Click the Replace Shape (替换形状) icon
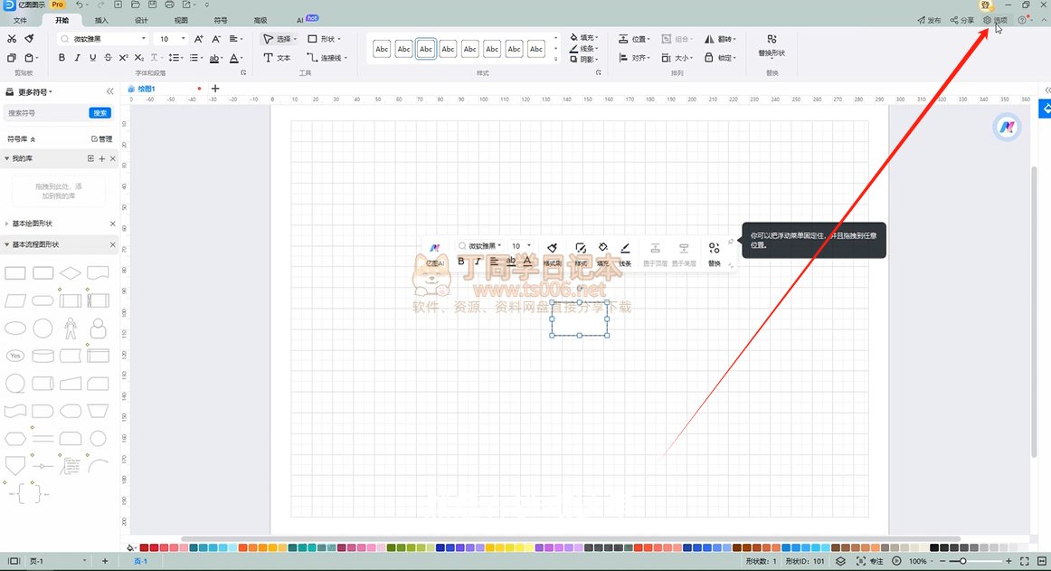 (x=771, y=45)
